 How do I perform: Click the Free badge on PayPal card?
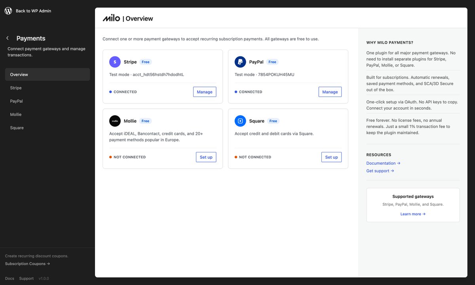point(272,62)
